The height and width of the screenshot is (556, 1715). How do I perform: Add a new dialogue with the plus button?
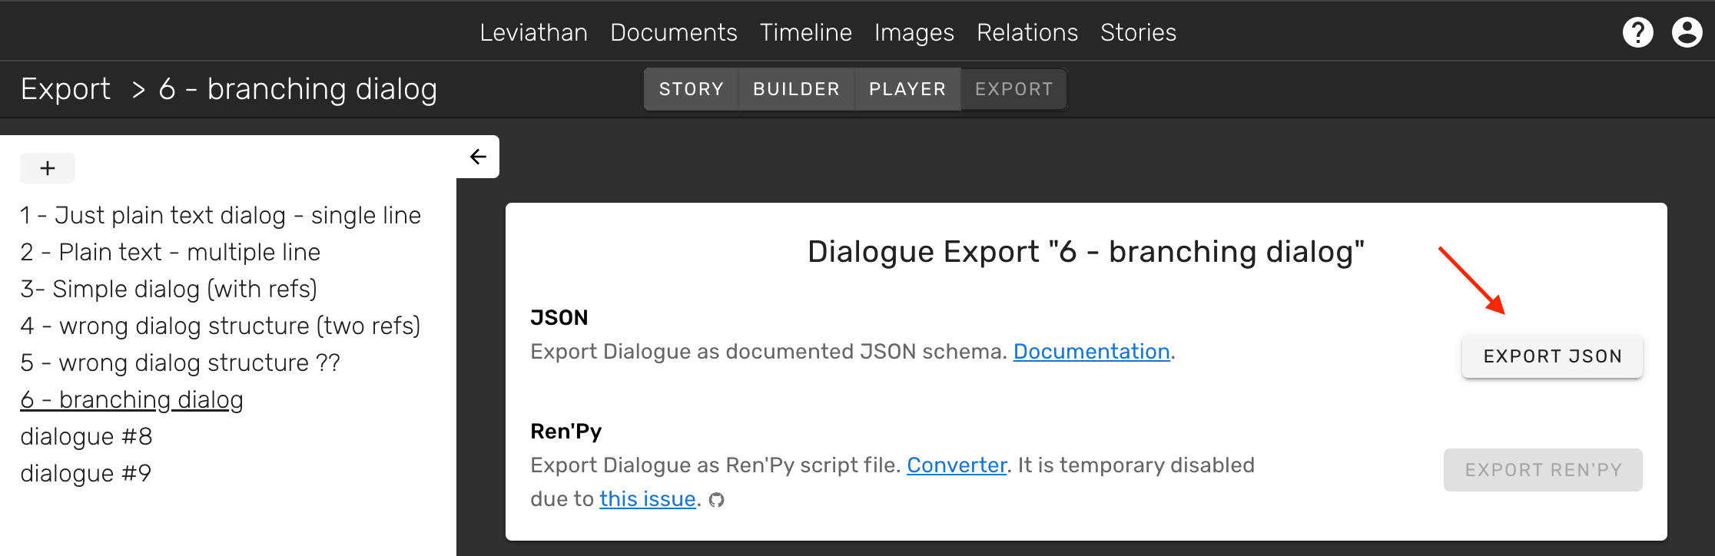click(x=48, y=168)
